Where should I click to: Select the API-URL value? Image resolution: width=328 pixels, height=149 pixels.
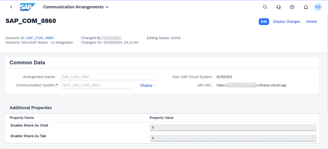(x=251, y=85)
